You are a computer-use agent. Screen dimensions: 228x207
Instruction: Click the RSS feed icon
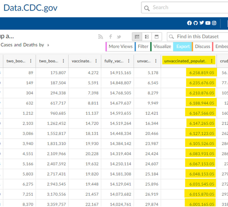pos(100,36)
